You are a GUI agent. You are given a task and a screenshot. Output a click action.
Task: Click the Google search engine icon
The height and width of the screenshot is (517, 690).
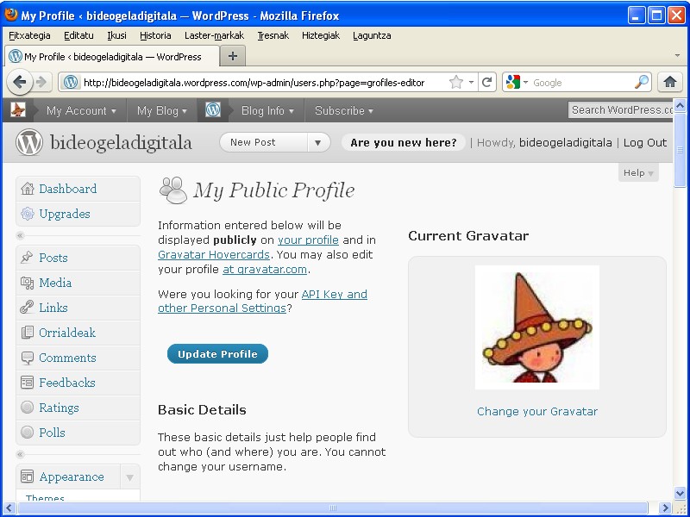click(512, 82)
